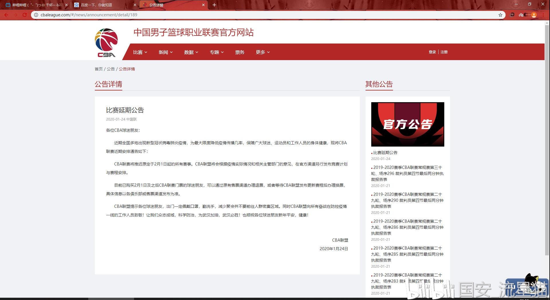Close the 百度一下 tab

(135, 5)
